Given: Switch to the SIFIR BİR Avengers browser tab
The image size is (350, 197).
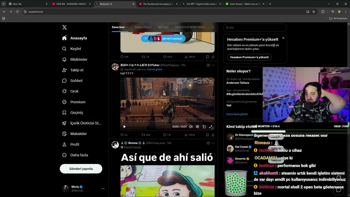Looking at the screenshot, I should (72, 4).
